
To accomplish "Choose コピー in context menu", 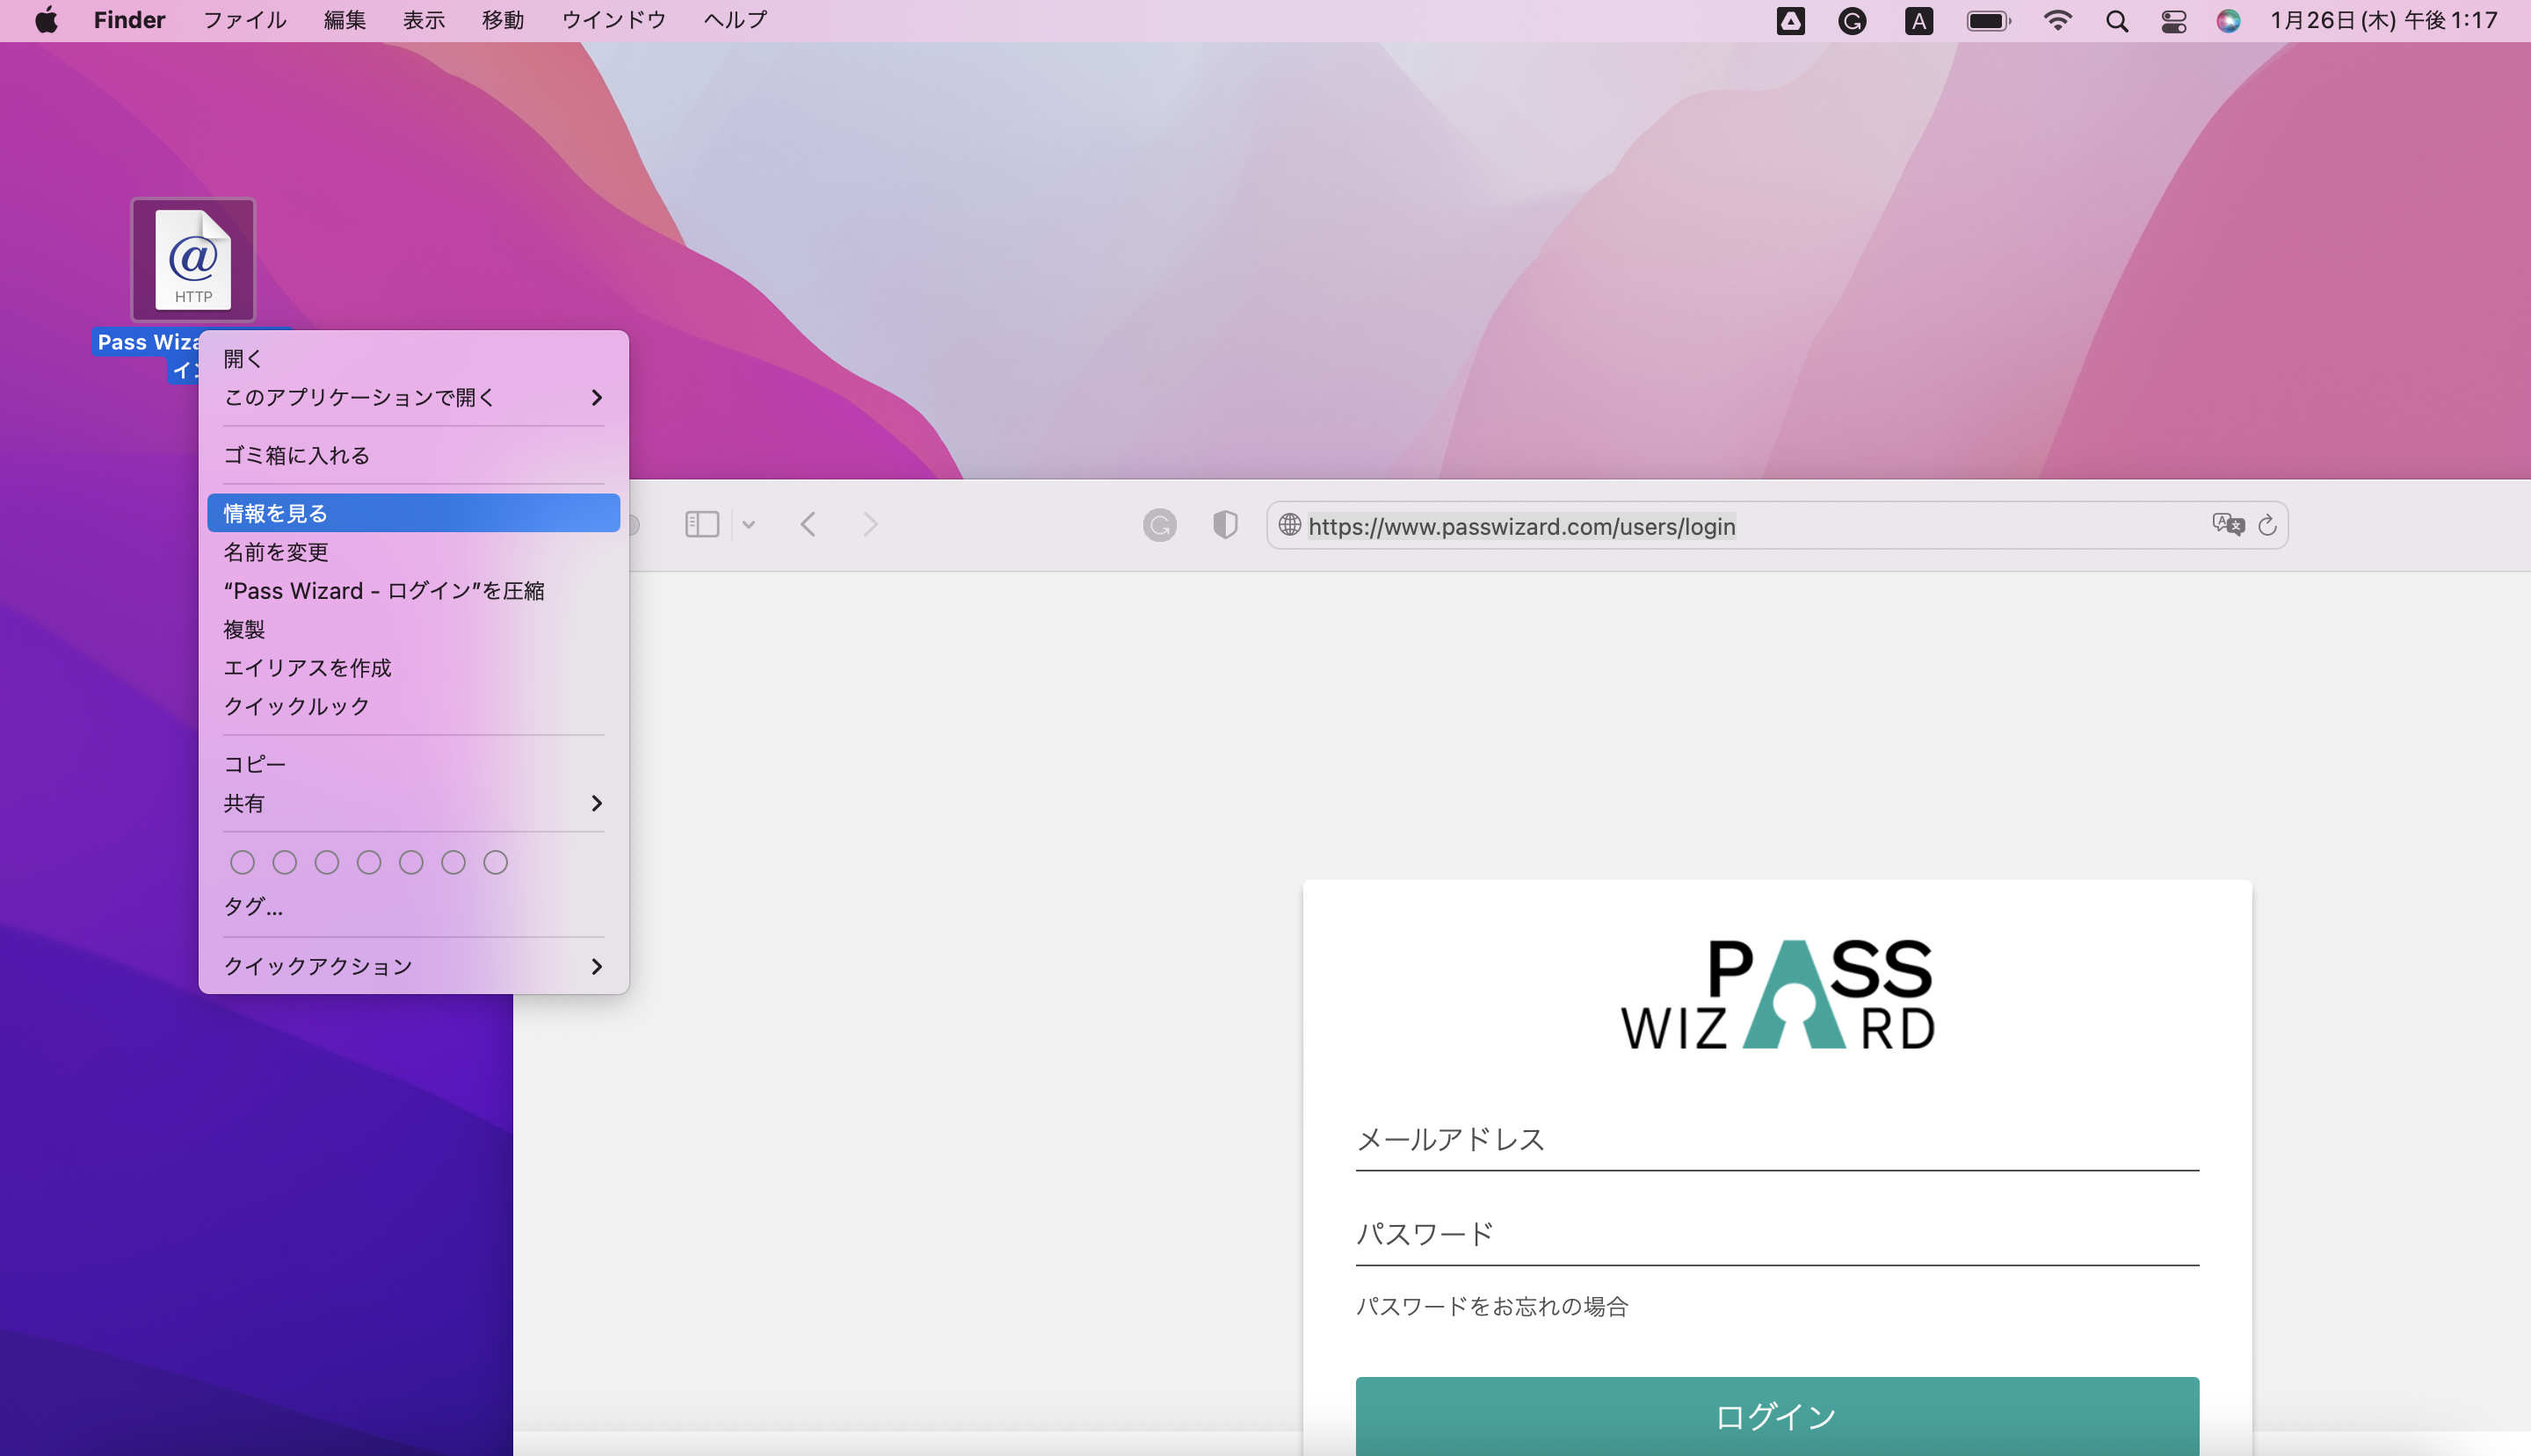I will (413, 764).
